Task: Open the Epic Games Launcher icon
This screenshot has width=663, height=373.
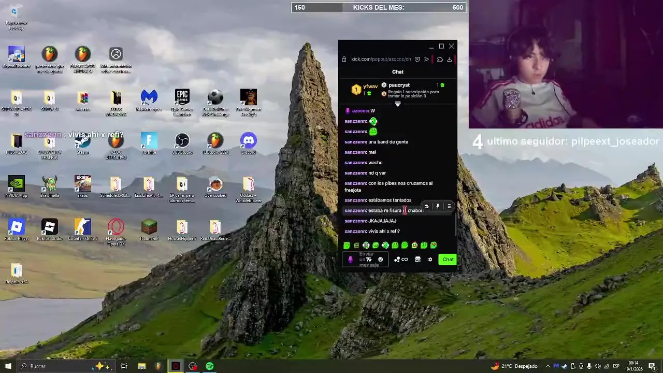Action: point(182,103)
